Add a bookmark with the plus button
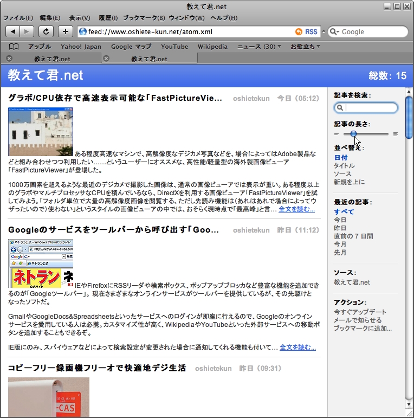 coord(65,32)
